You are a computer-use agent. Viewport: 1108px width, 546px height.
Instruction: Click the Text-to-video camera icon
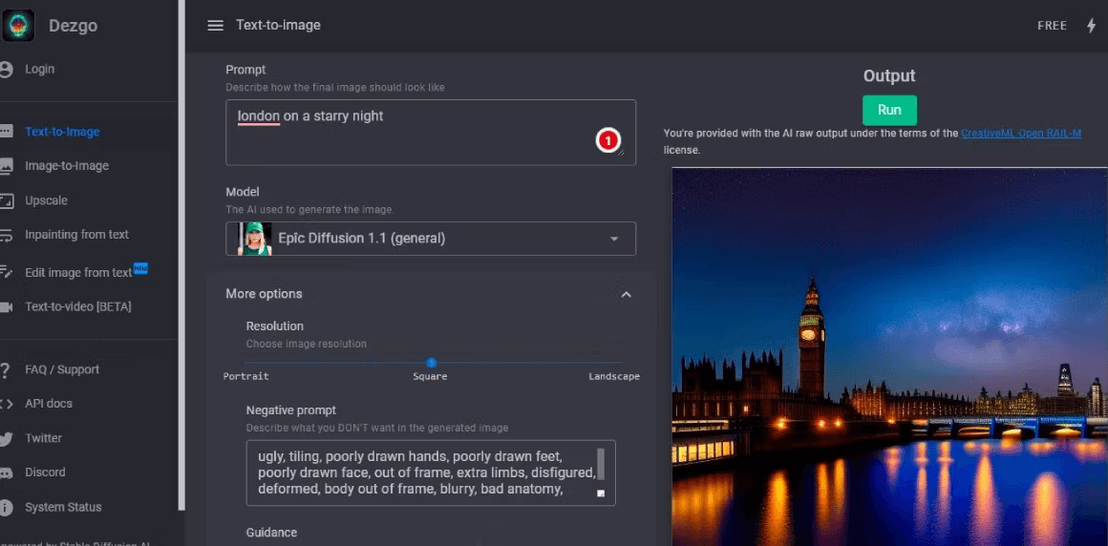coord(6,306)
